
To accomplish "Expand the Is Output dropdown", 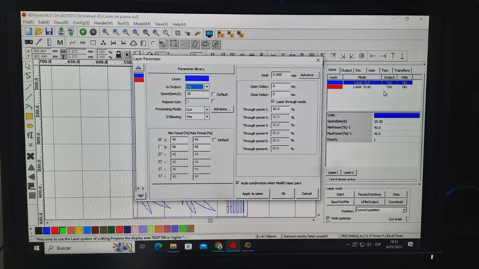I will 207,87.
